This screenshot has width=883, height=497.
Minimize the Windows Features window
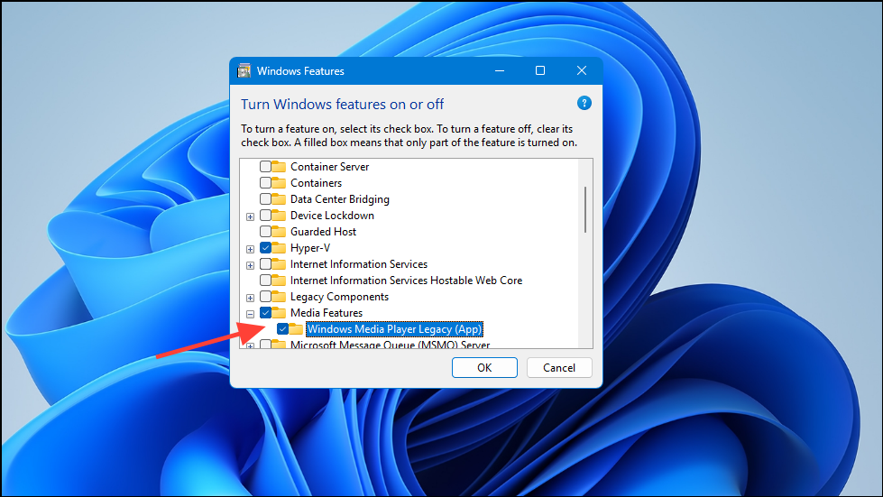(x=500, y=70)
